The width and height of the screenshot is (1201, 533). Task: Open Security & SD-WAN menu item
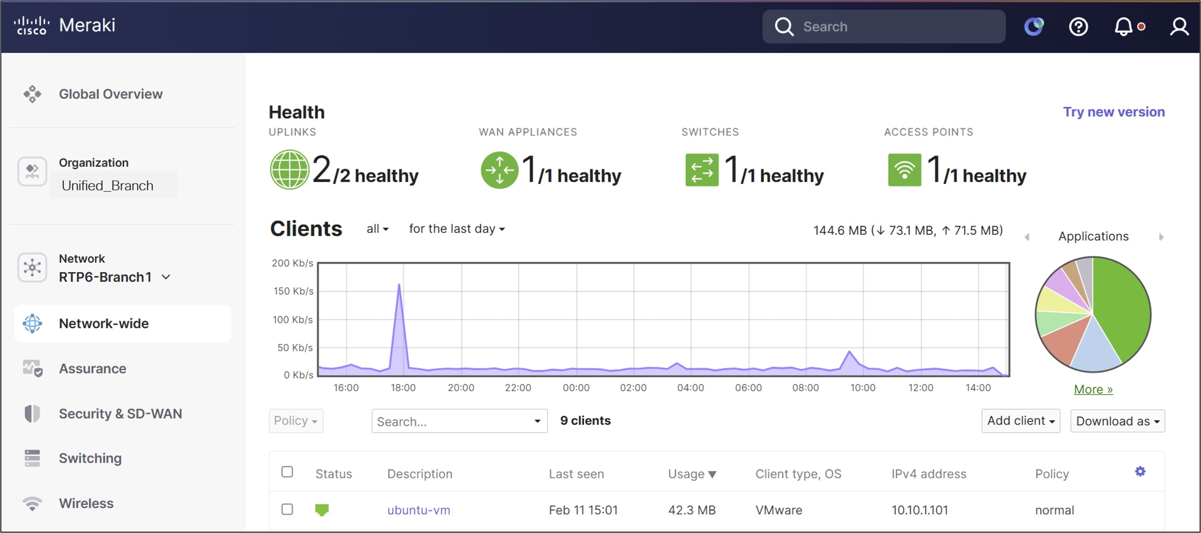tap(120, 413)
